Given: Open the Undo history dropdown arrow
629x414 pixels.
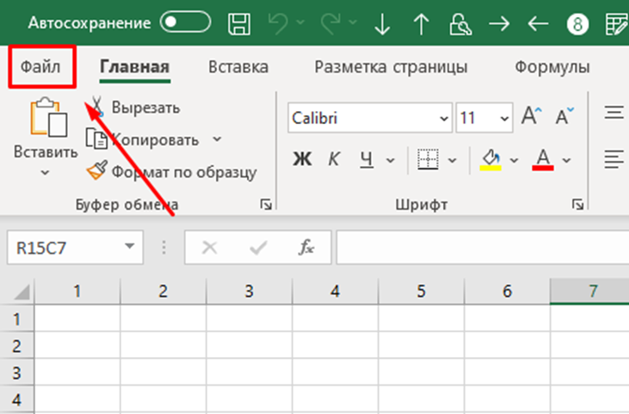Looking at the screenshot, I should (300, 22).
